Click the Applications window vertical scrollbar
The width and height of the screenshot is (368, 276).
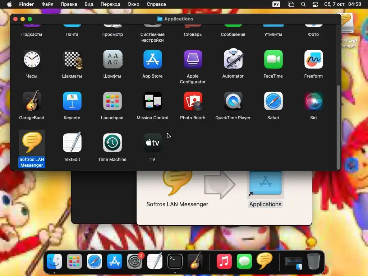point(338,127)
